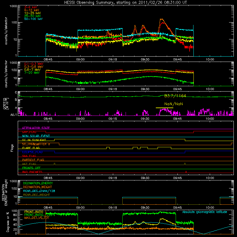Click the 09:15 time label under MeV panel
The width and height of the screenshot is (237, 237).
113,89
